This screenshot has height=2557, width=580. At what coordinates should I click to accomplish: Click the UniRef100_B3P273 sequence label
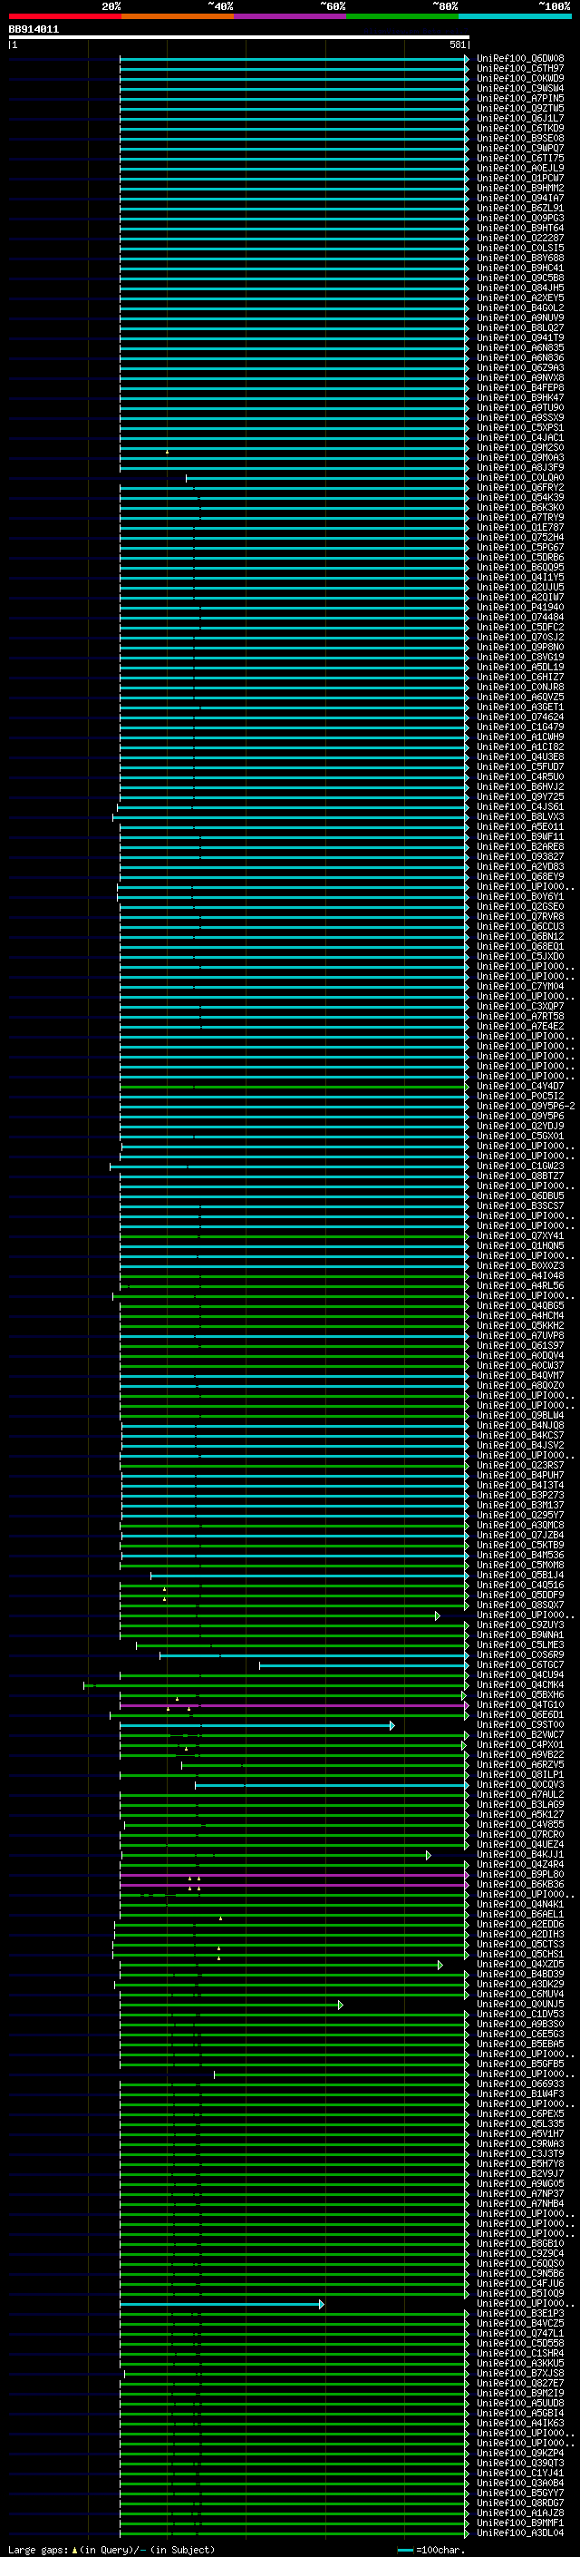pos(519,1496)
